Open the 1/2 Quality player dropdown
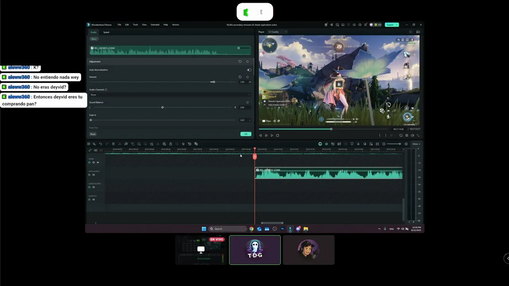509x286 pixels. tap(277, 32)
